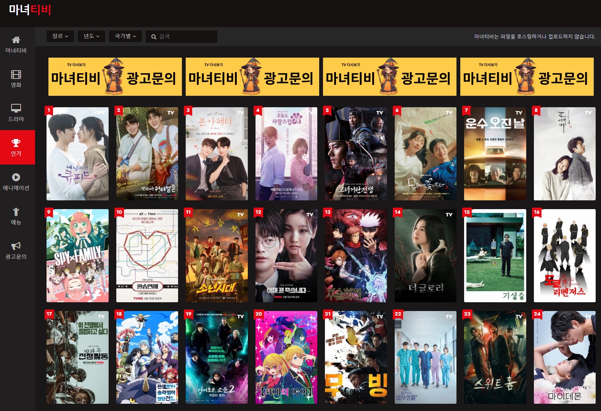Go to 마녀티비 sidebar label

pyautogui.click(x=16, y=50)
